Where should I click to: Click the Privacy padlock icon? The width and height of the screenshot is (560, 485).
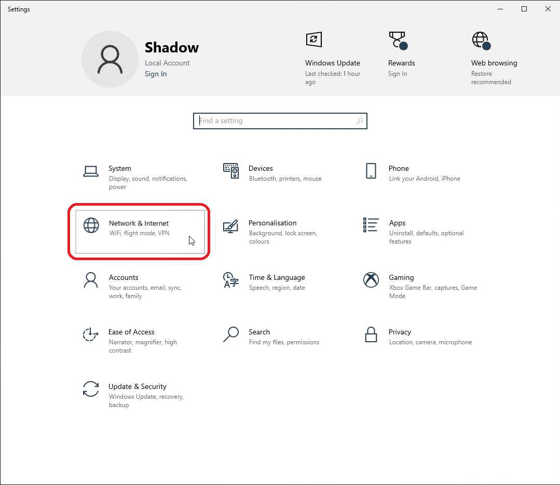pyautogui.click(x=371, y=334)
